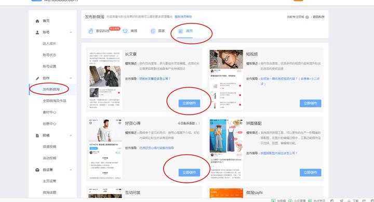Click the 长文章 template title
The image size is (374, 202).
click(x=131, y=54)
